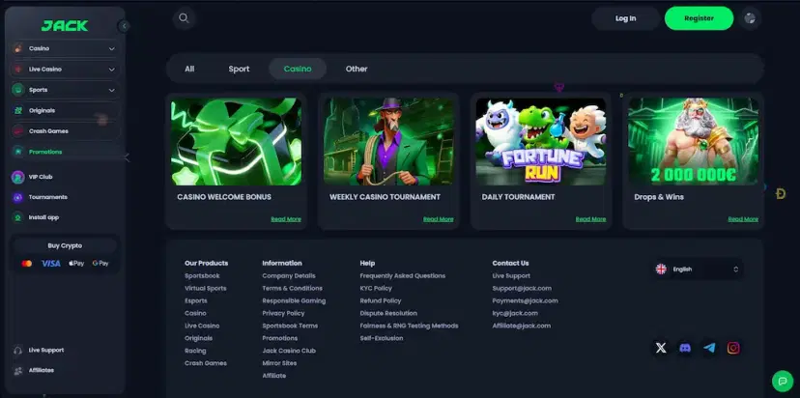Screen dimensions: 800x398
Task: Expand the Live Casino sidebar chevron
Action: tap(112, 70)
